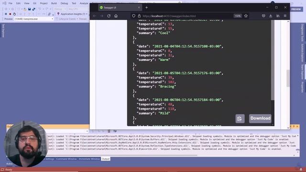Click the browser back arrow
The width and height of the screenshot is (306, 172).
click(x=95, y=16)
